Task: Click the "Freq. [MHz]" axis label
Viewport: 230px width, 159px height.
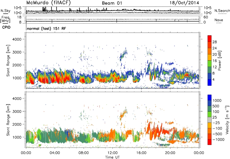Action: click(5, 20)
